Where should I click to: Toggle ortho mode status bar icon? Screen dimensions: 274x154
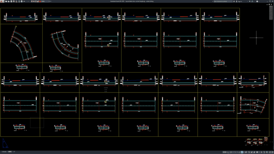tap(228, 152)
